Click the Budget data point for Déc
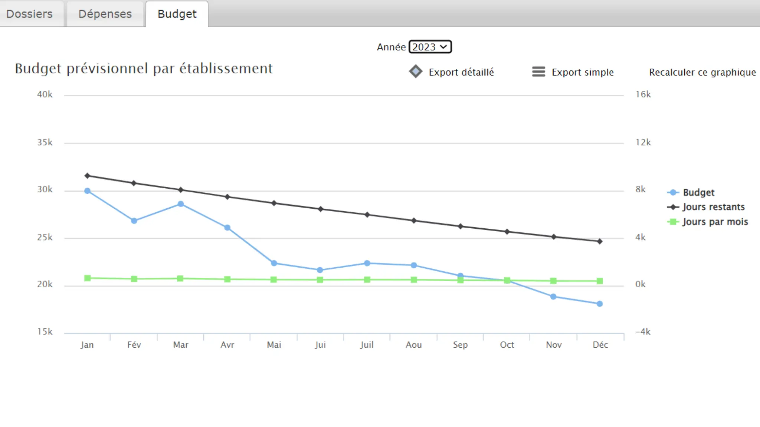The image size is (760, 427). tap(600, 304)
